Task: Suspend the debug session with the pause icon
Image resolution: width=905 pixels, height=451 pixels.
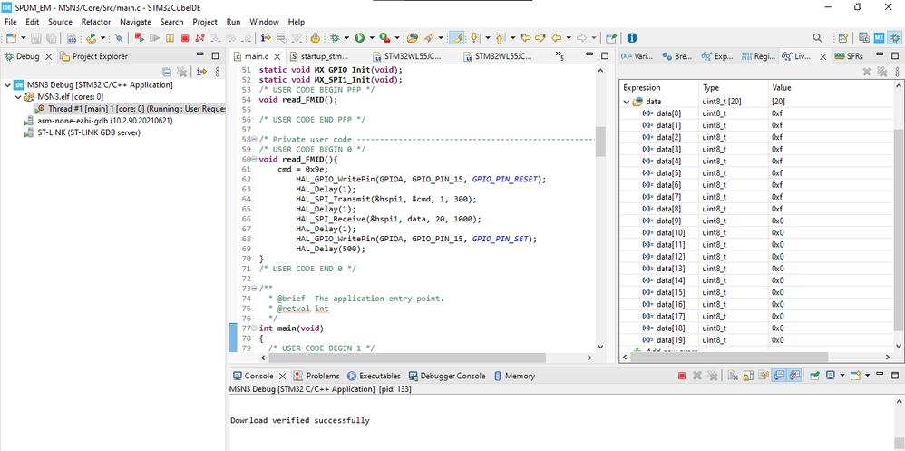Action: click(170, 38)
